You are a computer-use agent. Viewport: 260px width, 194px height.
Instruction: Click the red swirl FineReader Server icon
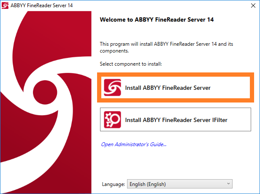(x=112, y=88)
